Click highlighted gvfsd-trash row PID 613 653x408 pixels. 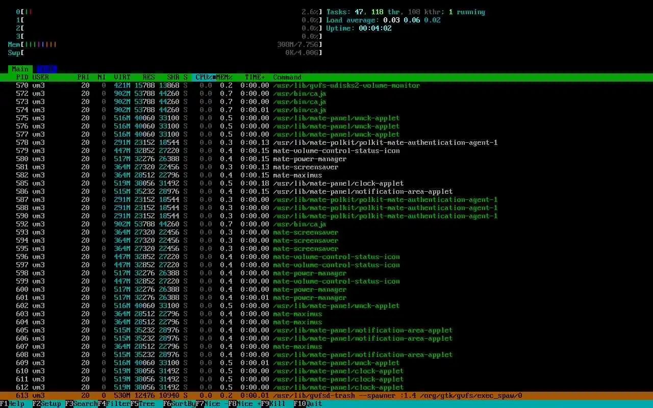click(326, 396)
